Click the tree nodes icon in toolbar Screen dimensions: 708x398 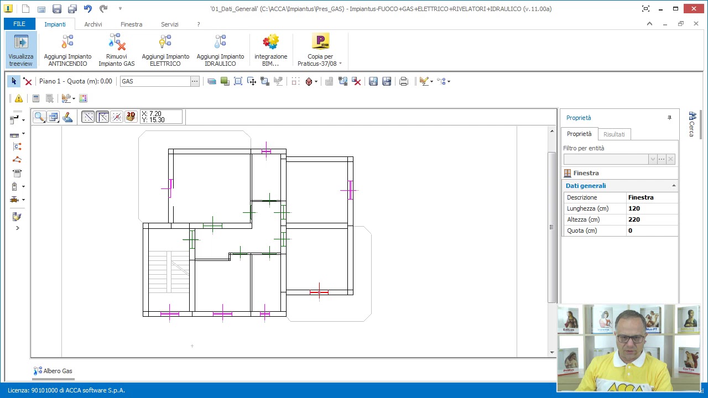[441, 81]
